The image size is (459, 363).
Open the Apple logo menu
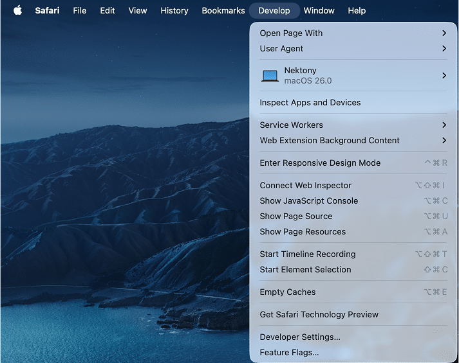tap(17, 10)
